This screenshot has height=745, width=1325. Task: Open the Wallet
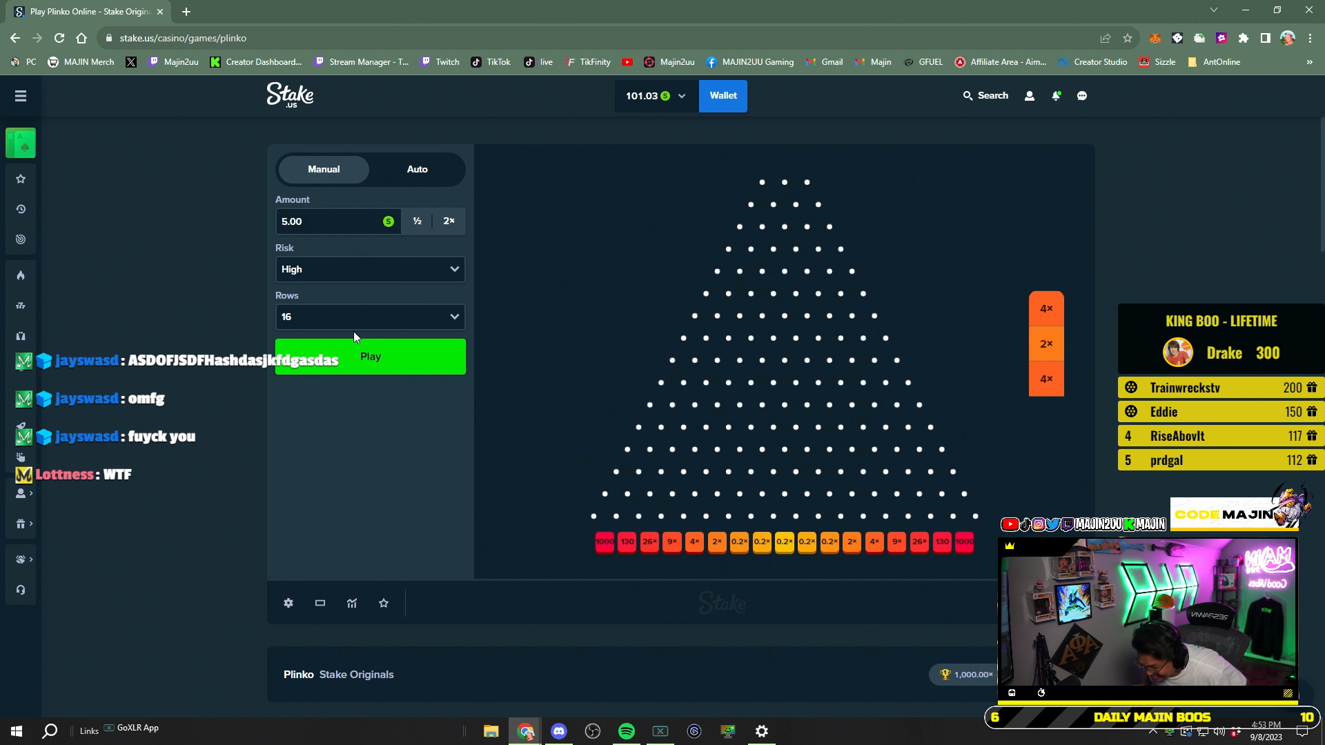(x=723, y=96)
